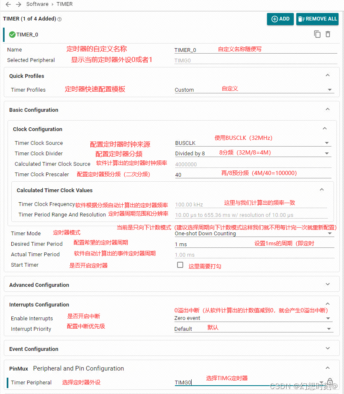Click the Basic Configuration heading
344x394 pixels.
point(33,110)
